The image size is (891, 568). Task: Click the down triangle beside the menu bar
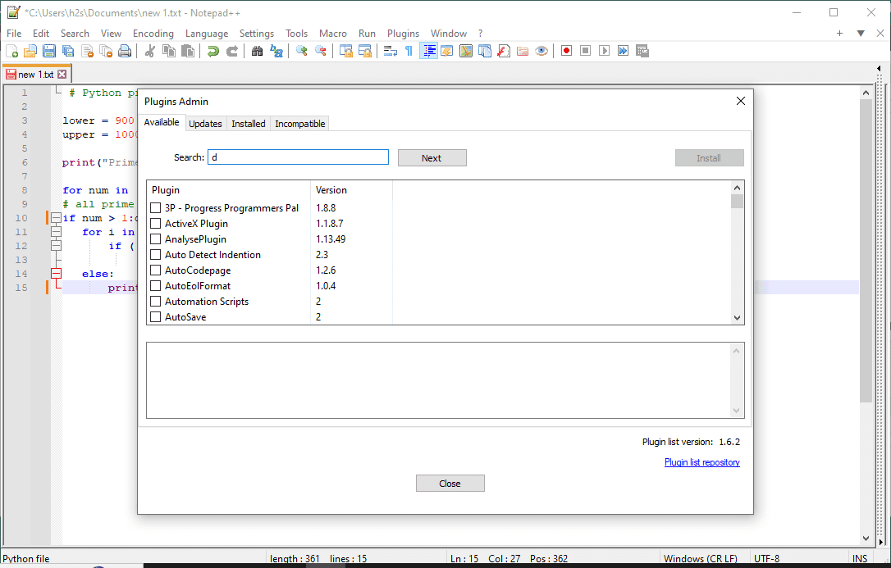tap(861, 34)
